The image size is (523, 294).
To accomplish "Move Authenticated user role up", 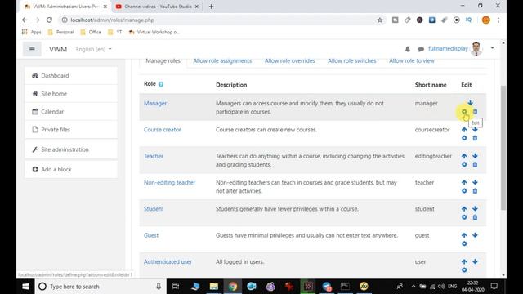I will coord(464,261).
